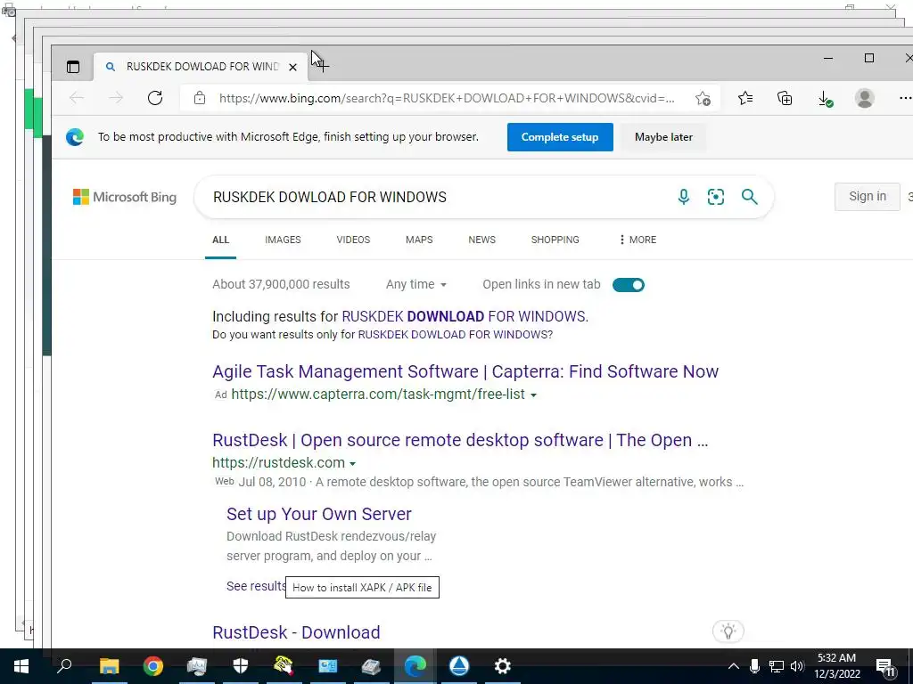This screenshot has width=913, height=684.
Task: Open the Agile Task Management Software ad
Action: click(x=465, y=371)
